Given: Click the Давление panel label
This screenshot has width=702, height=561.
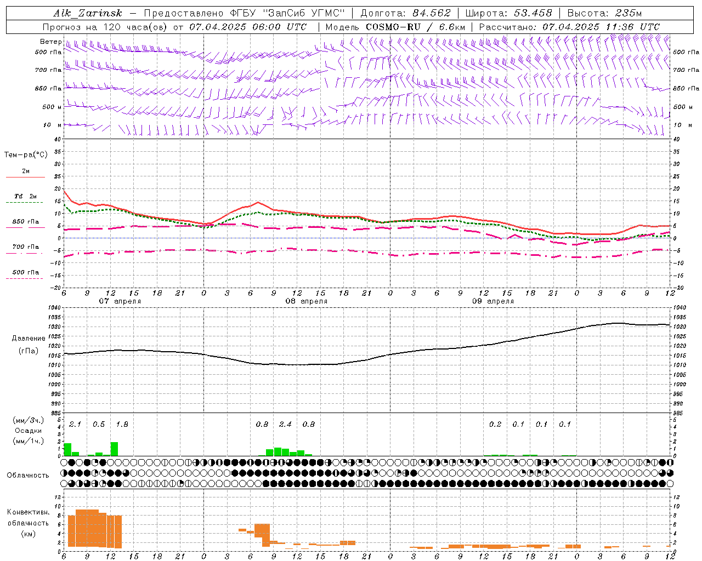Looking at the screenshot, I should [29, 339].
